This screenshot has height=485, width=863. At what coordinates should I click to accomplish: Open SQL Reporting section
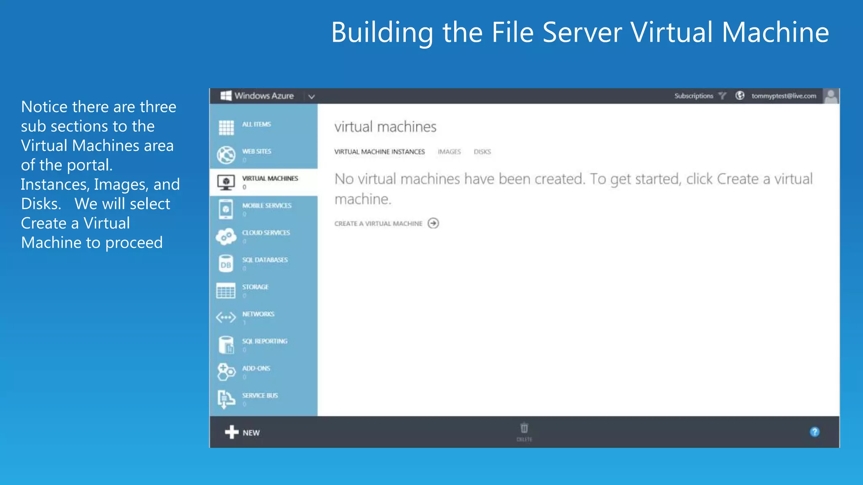pyautogui.click(x=263, y=345)
